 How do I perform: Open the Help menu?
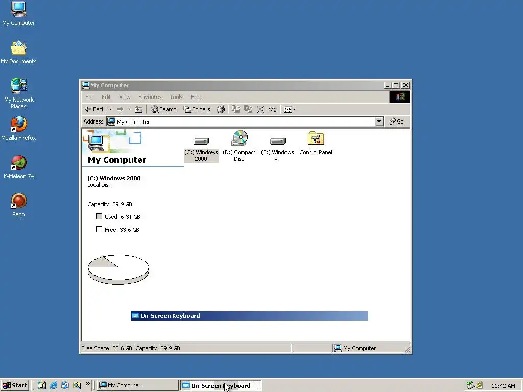pyautogui.click(x=196, y=97)
